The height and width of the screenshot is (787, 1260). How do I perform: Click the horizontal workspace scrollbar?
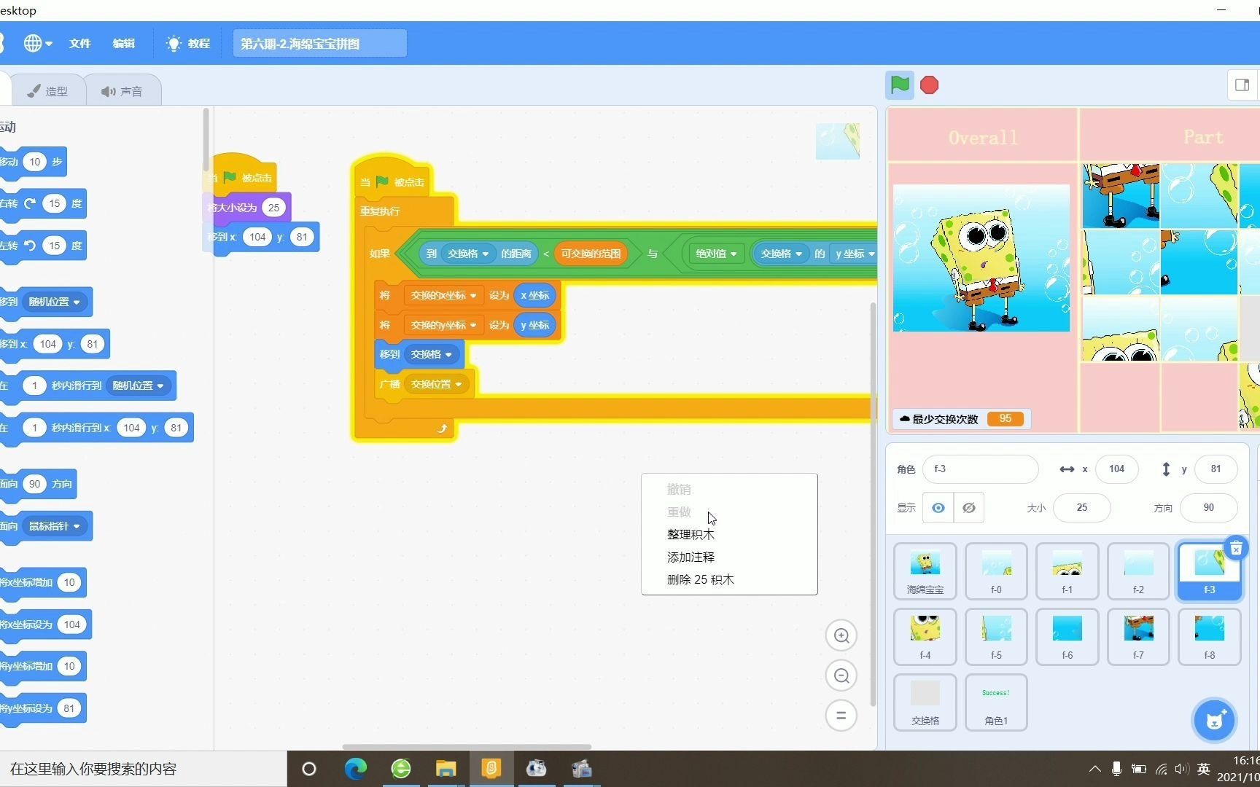[x=467, y=747]
